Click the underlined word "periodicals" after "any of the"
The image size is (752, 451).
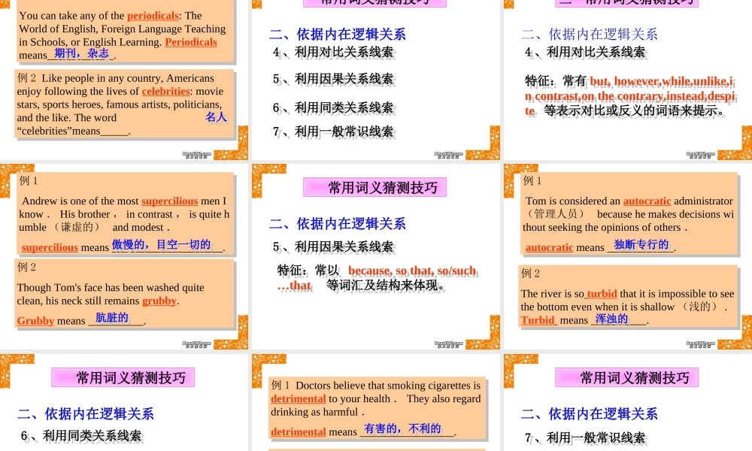click(153, 15)
